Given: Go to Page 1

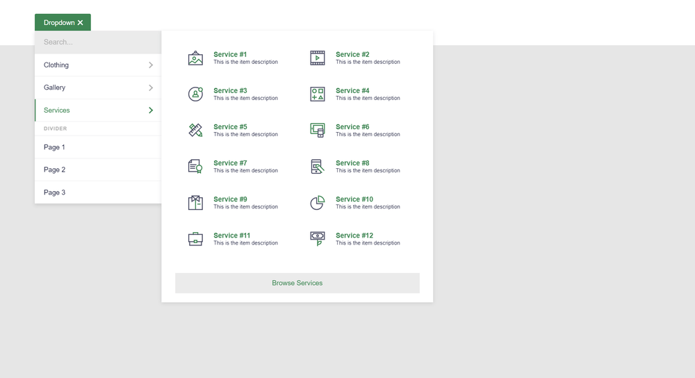Looking at the screenshot, I should 98,147.
